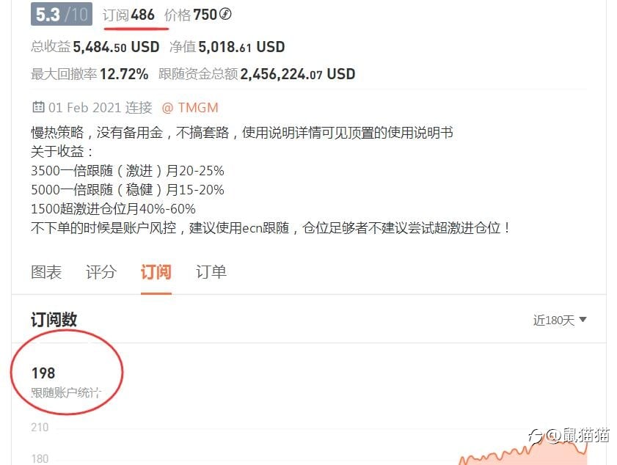This screenshot has width=617, height=465.
Task: Switch to the 评分 tab
Action: (101, 272)
